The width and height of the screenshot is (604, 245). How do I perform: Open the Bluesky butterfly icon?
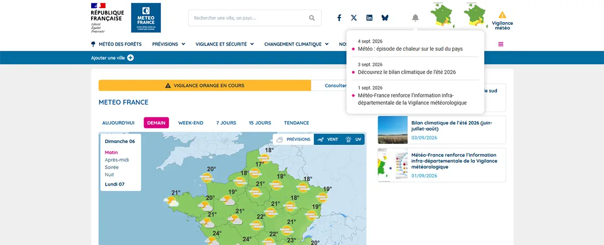[385, 18]
